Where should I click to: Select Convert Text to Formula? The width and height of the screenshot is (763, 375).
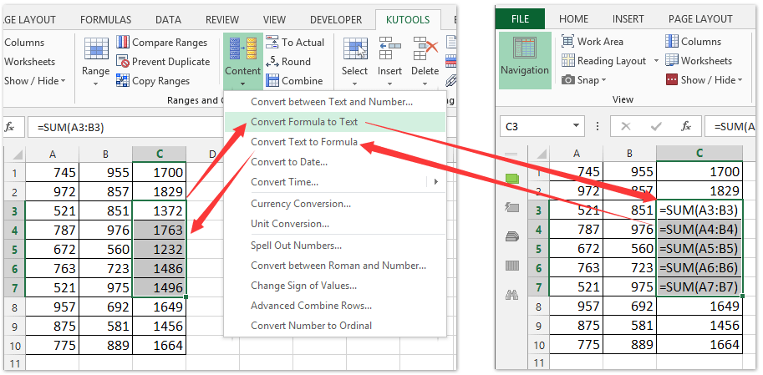[304, 142]
